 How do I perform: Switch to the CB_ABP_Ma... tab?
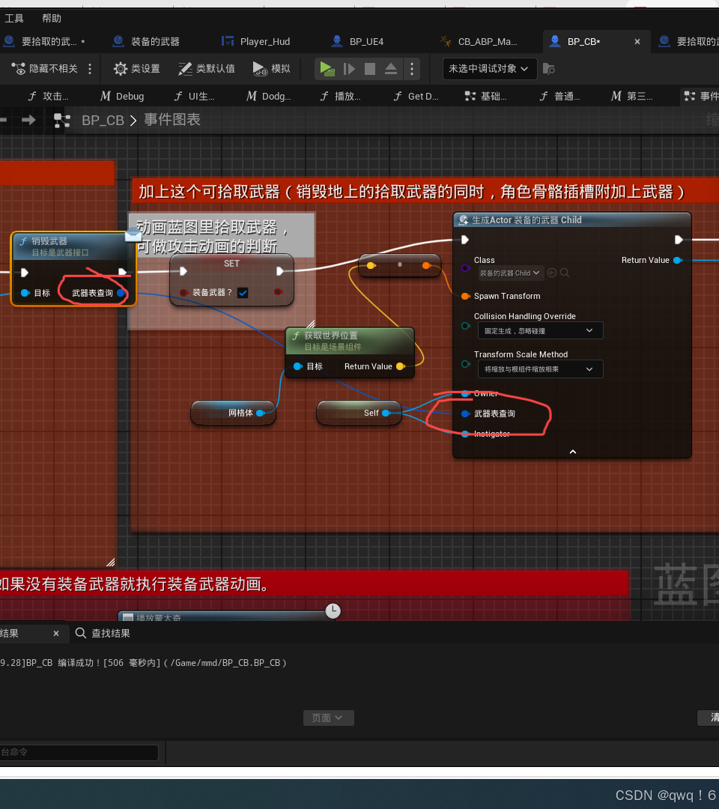point(478,41)
